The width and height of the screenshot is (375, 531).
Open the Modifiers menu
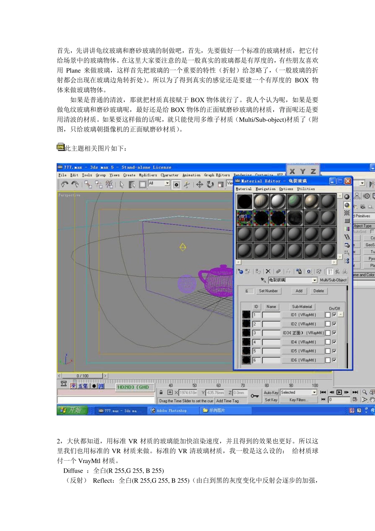tap(148, 175)
